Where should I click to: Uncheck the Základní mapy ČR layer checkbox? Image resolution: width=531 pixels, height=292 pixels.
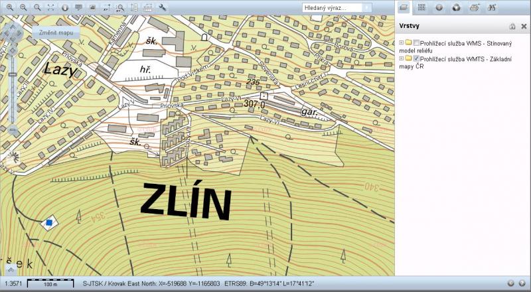416,59
